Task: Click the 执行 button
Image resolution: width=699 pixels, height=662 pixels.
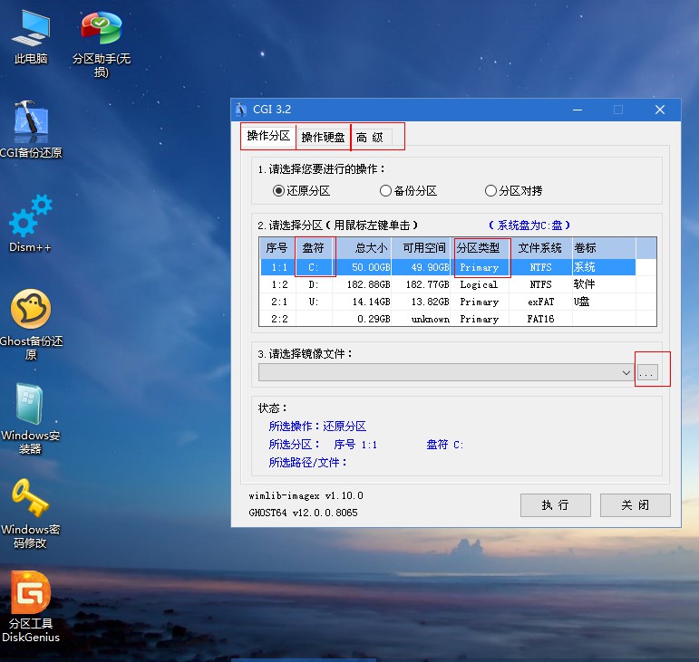Action: pyautogui.click(x=556, y=504)
